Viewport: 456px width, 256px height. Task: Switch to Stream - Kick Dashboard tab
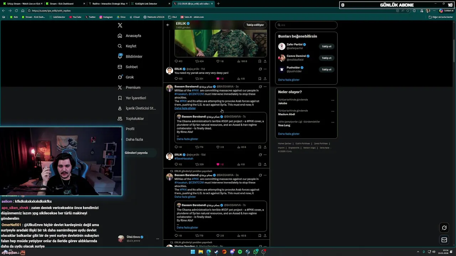pos(66,4)
